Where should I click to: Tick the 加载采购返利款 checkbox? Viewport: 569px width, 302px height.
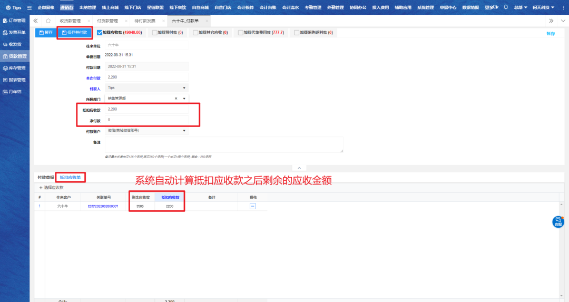point(297,33)
